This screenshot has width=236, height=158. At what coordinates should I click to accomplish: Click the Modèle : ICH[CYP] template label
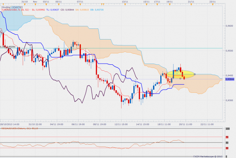(x=12, y=7)
